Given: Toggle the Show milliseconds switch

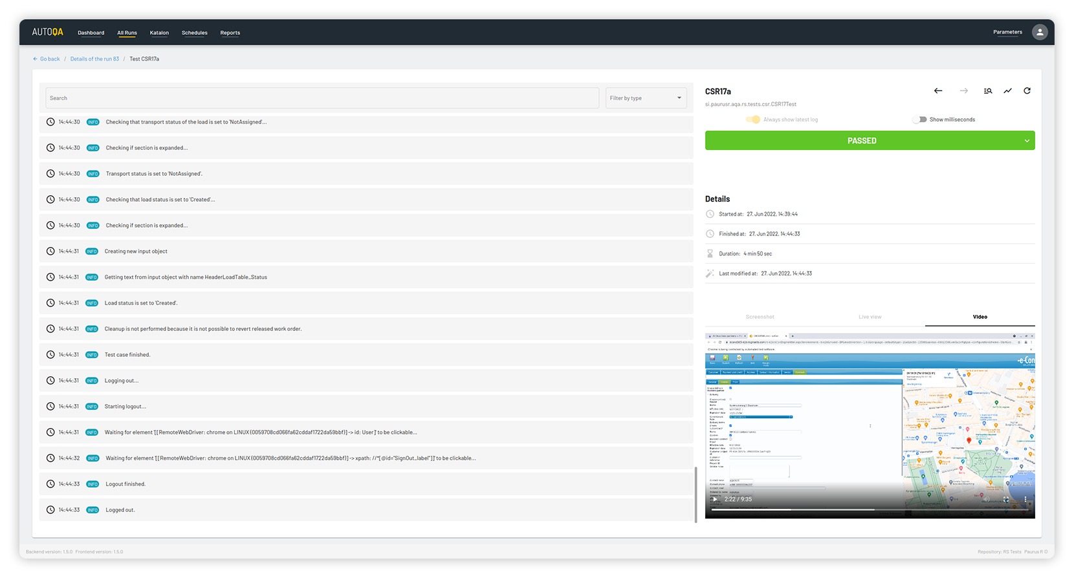Looking at the screenshot, I should point(919,120).
